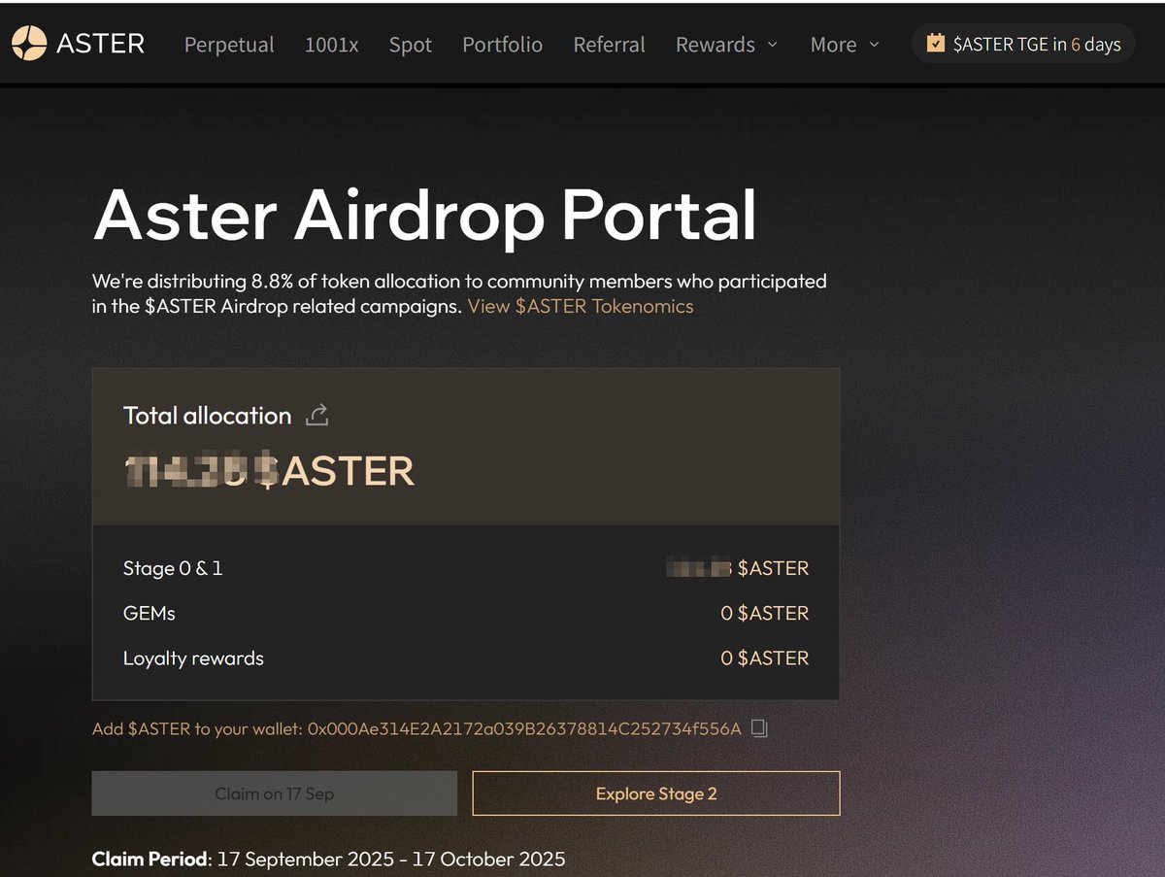Click the ASTER brand name
The width and height of the screenshot is (1165, 877).
[101, 44]
